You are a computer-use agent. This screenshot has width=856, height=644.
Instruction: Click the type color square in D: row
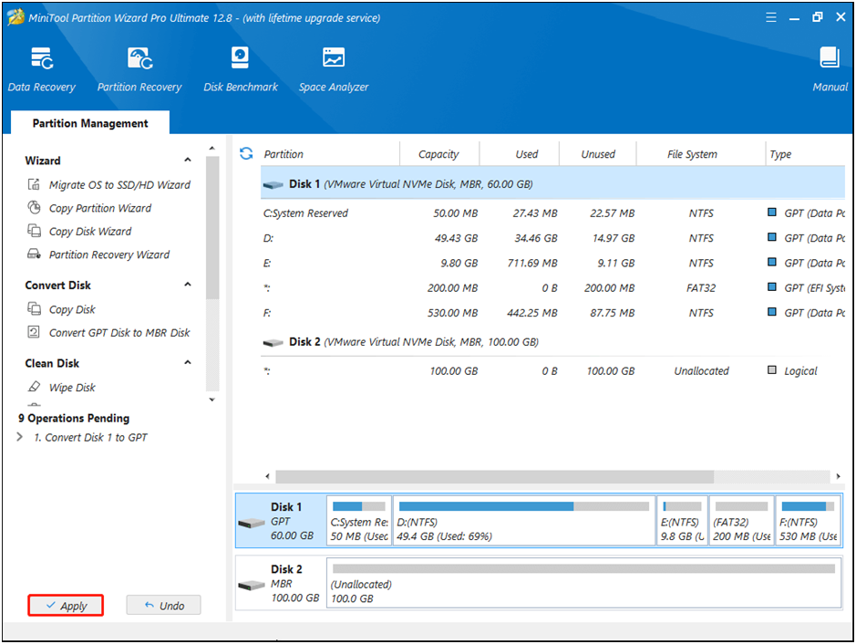click(x=772, y=237)
